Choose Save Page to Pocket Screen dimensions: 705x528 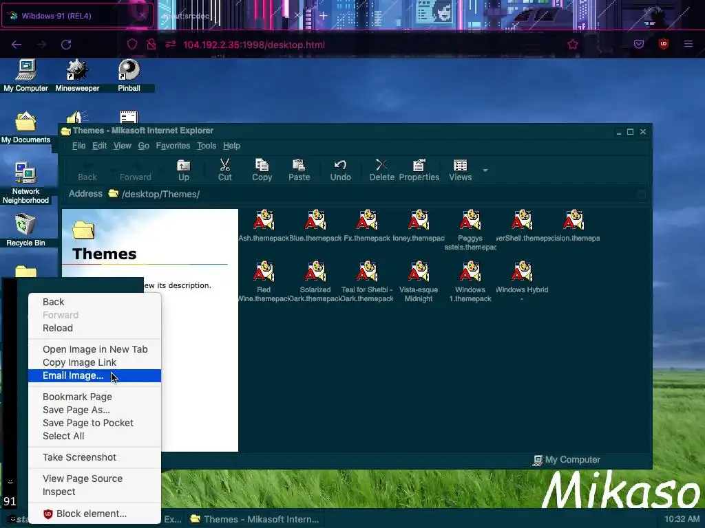(94, 423)
